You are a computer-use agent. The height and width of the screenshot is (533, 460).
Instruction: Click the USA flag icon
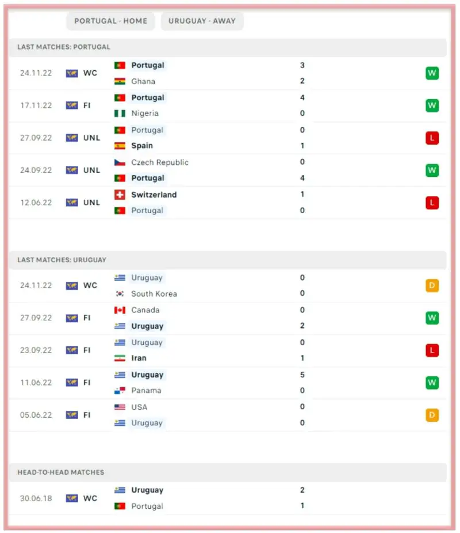(x=120, y=407)
